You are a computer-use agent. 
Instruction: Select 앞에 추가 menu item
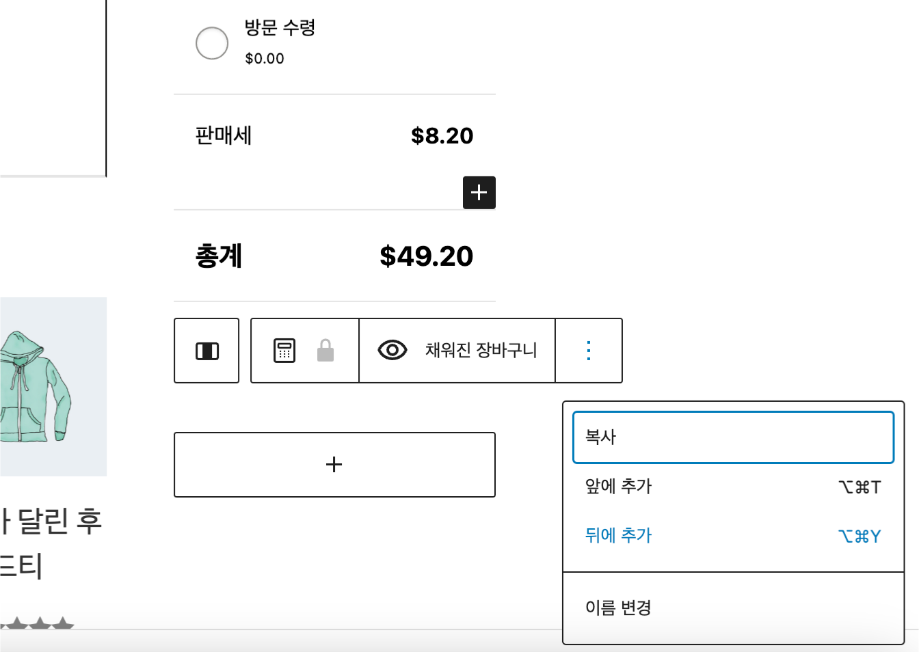pos(733,487)
